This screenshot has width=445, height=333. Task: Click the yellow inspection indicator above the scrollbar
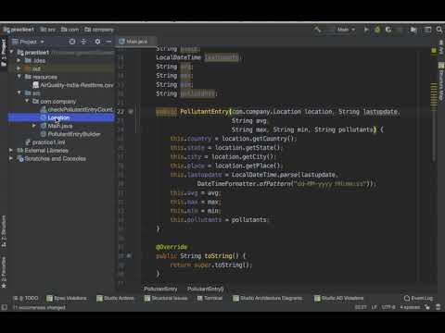434,50
